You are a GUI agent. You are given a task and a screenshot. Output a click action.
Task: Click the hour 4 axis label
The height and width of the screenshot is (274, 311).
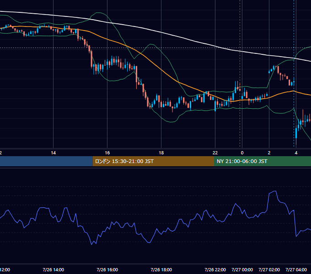pos(296,153)
